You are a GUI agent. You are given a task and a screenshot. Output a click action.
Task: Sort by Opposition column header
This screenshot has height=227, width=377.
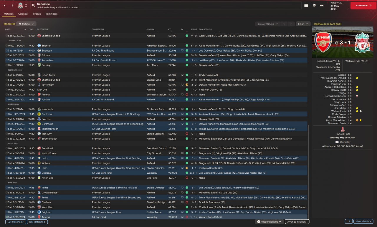[x=42, y=29]
